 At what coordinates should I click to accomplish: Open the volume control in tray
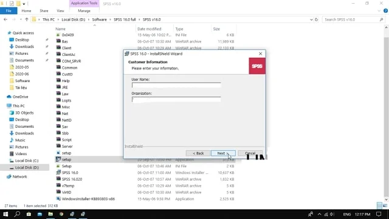tap(332, 214)
